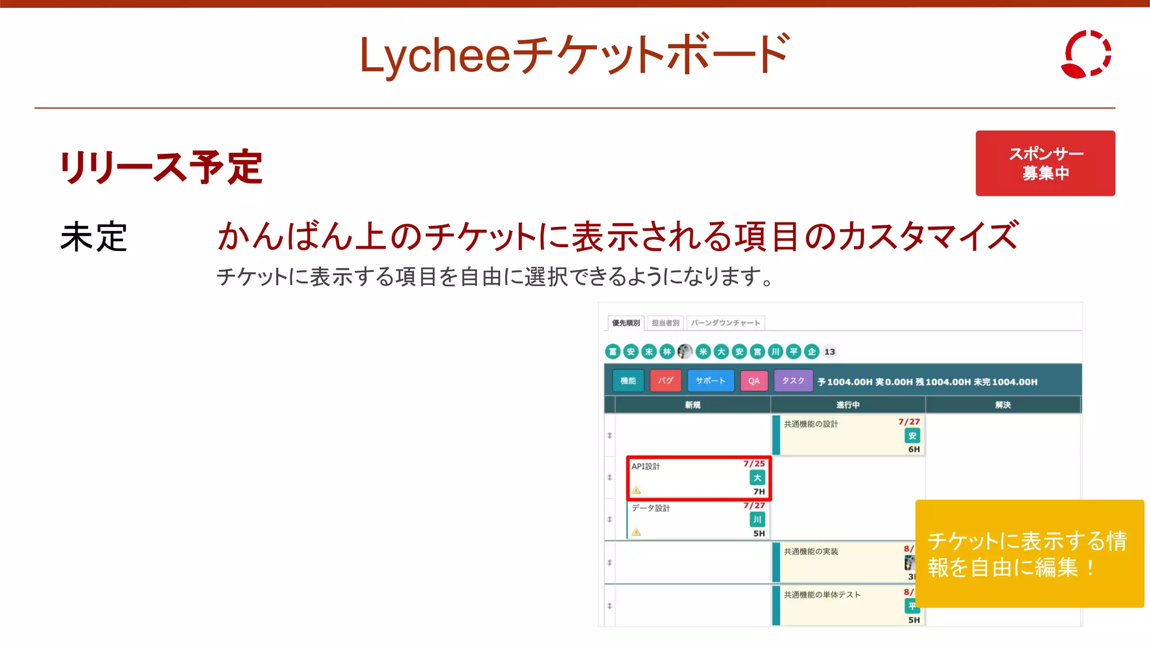
Task: Click the move handle beside 共通機能の設計 row
Action: 609,435
